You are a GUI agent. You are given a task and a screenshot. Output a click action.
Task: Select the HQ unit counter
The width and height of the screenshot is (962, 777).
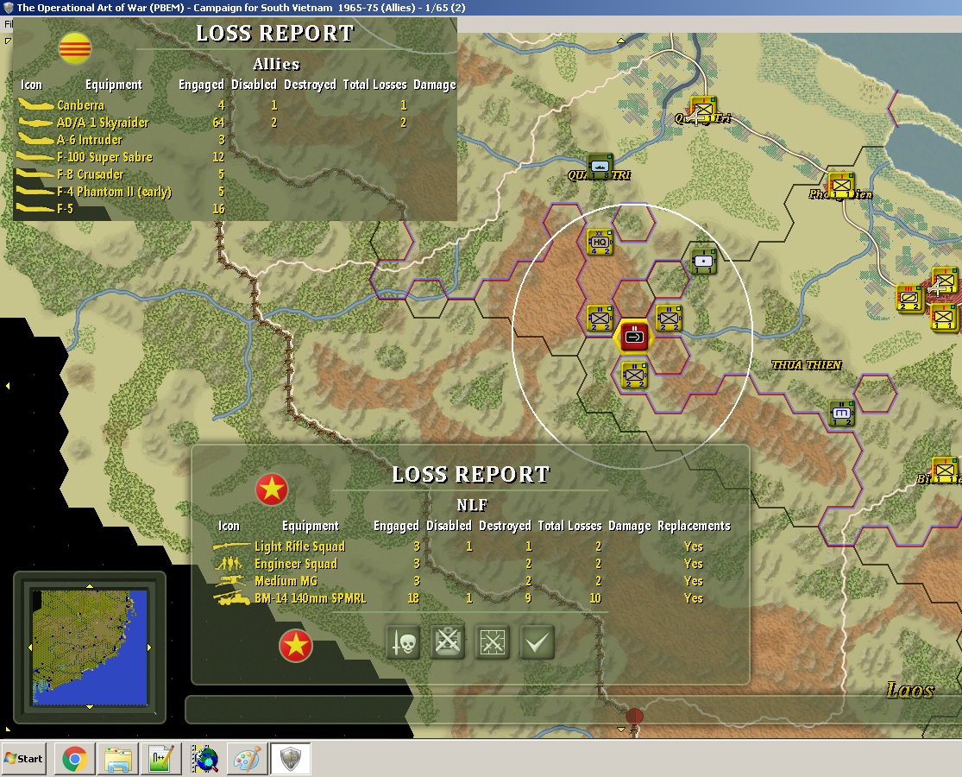(600, 242)
